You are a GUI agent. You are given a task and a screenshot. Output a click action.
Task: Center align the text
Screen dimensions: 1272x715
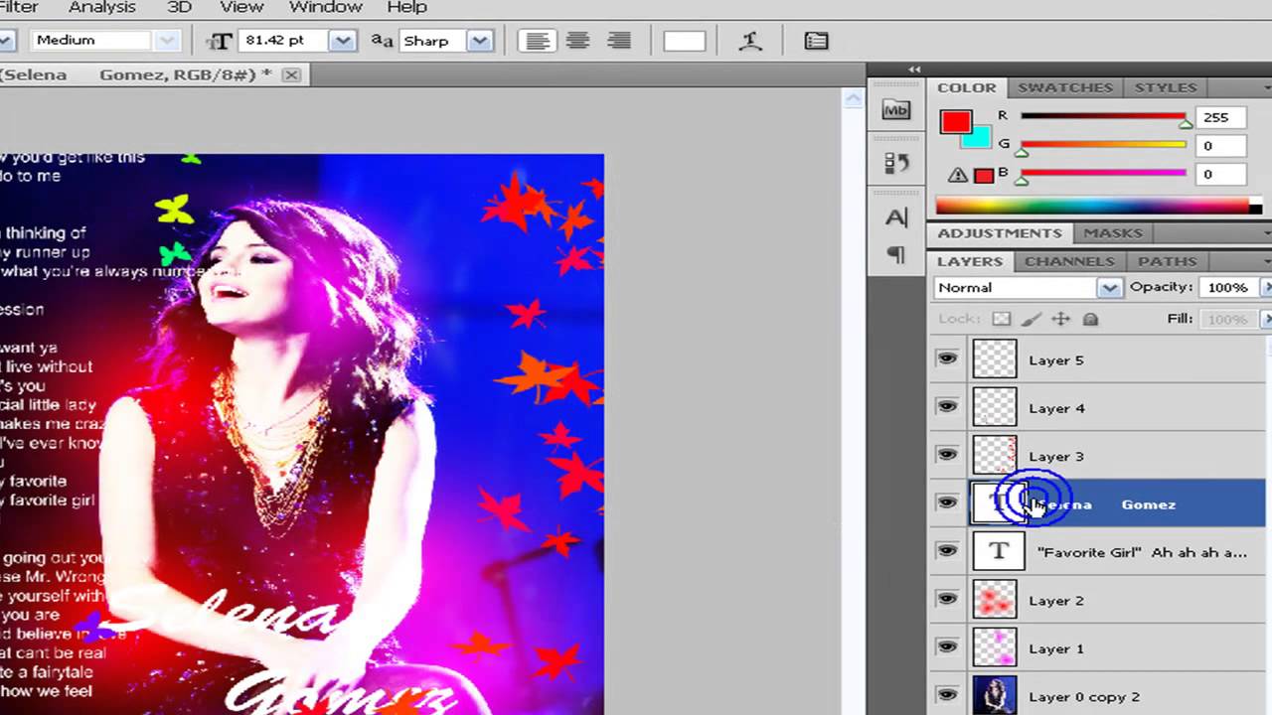click(577, 41)
